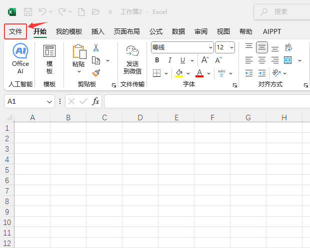The image size is (310, 248).
Task: Open the 页面布局 Page Layout tab
Action: (x=126, y=31)
